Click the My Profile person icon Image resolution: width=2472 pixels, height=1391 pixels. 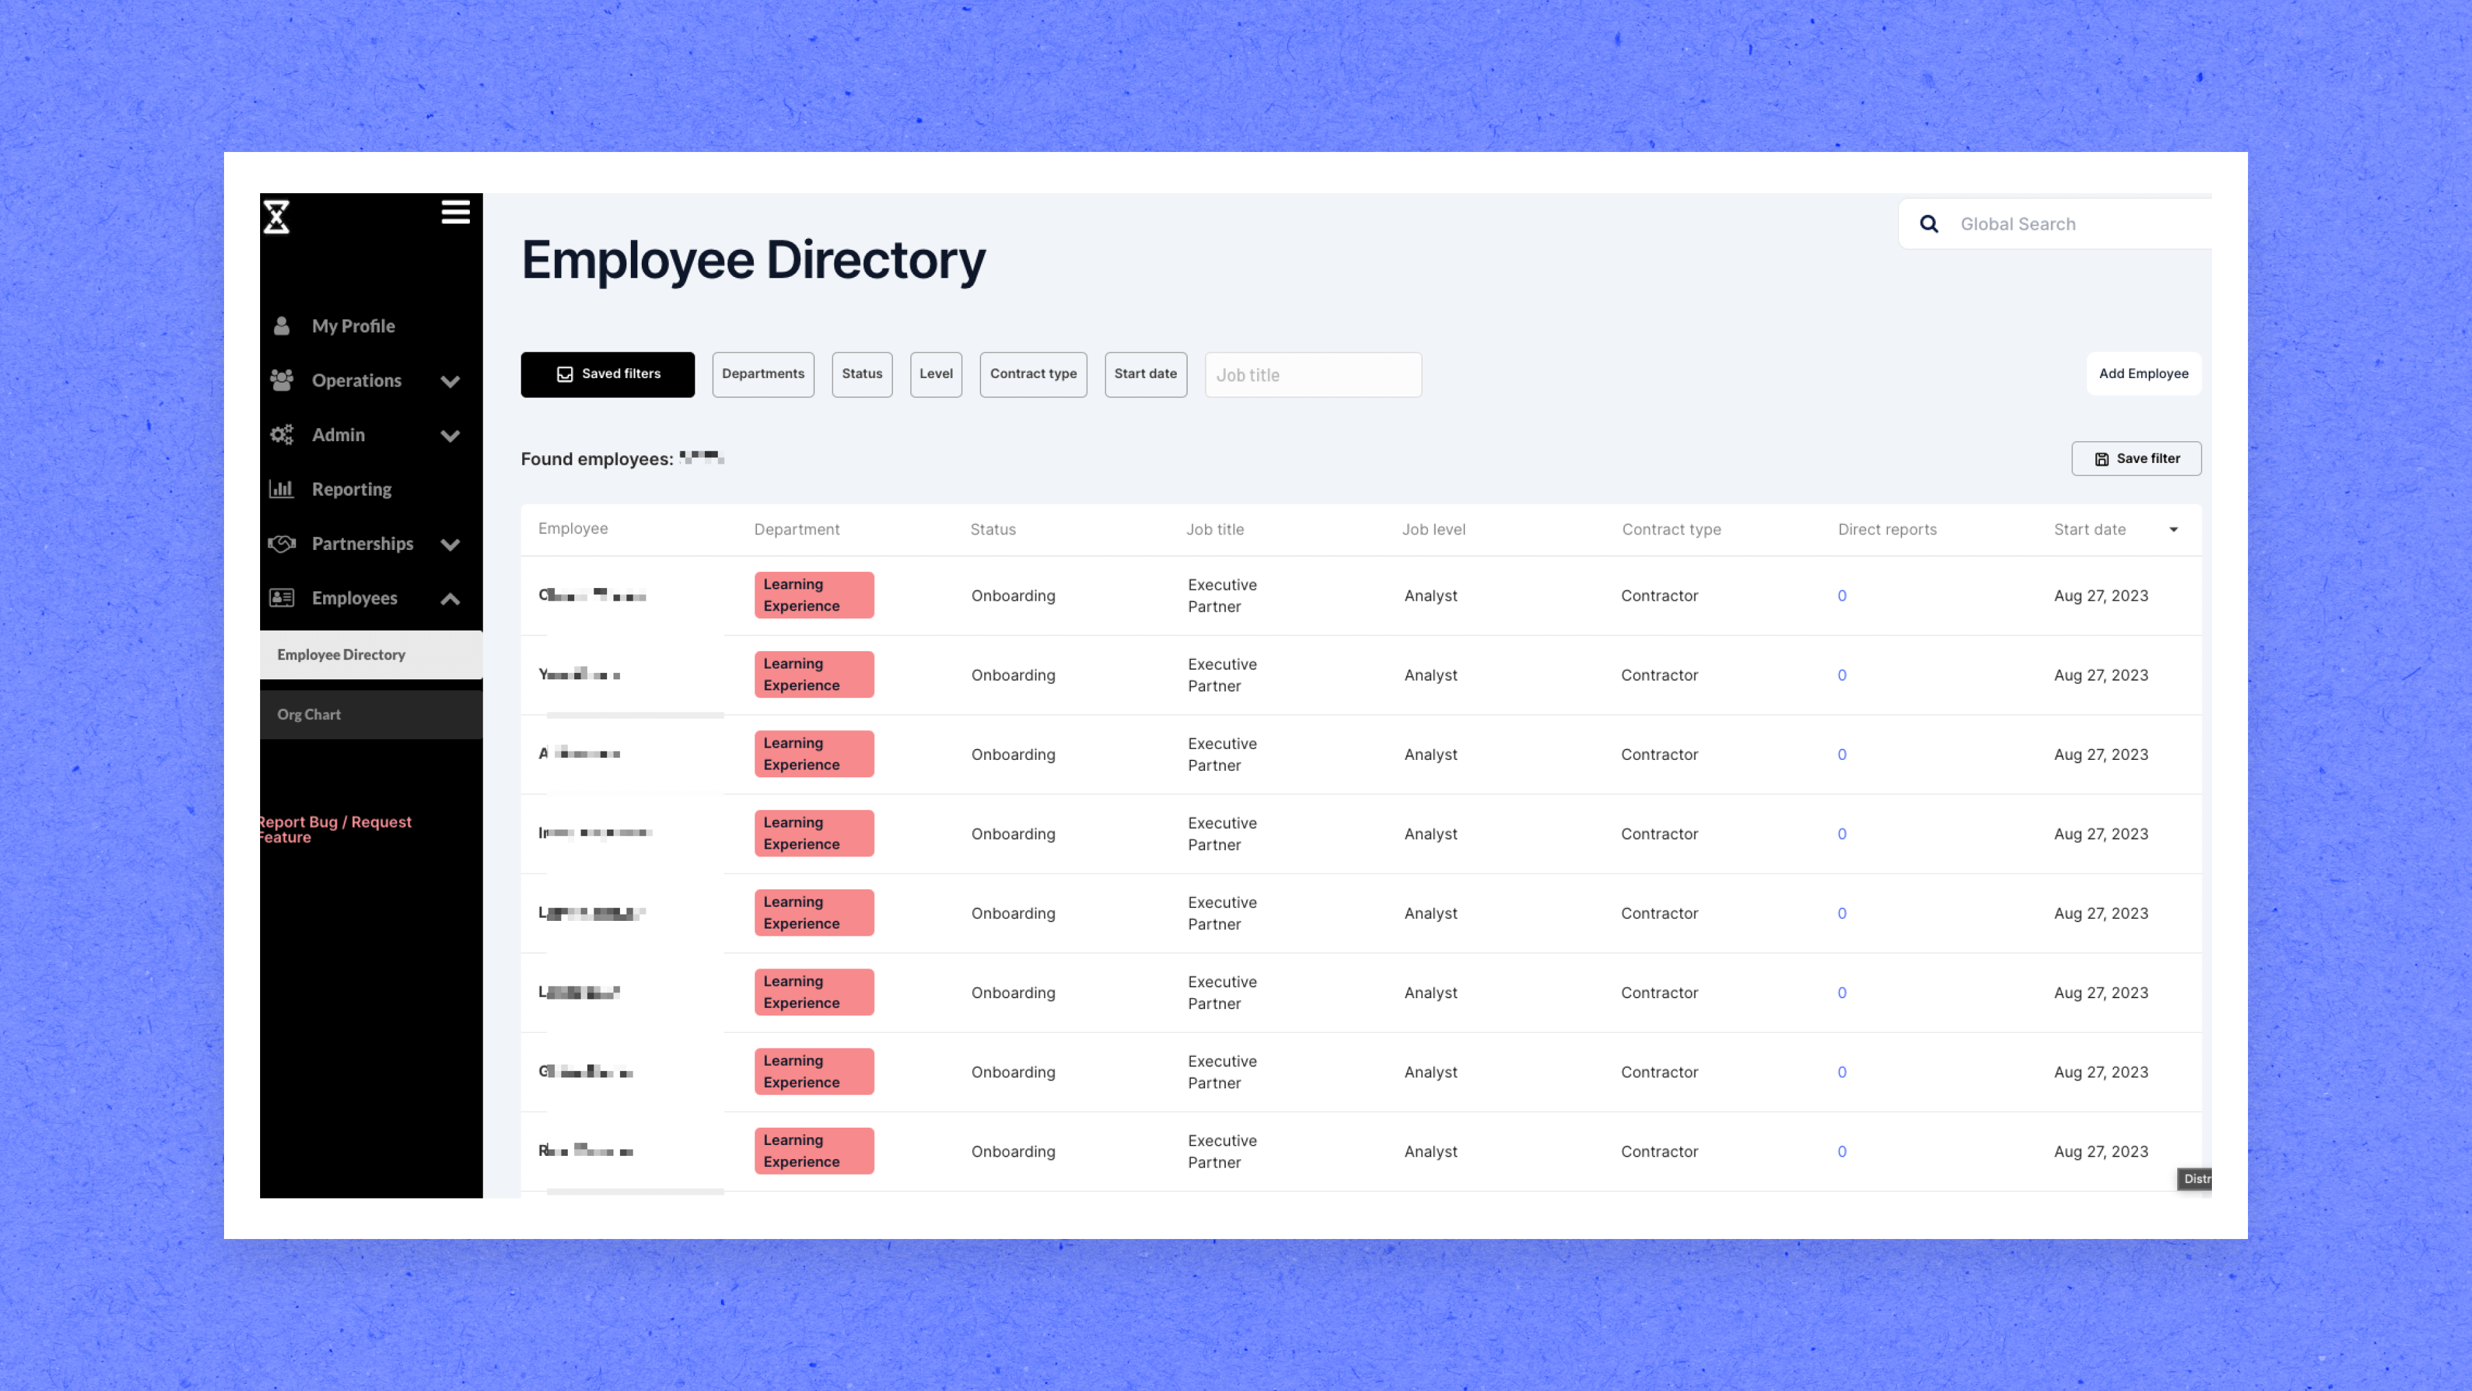281,326
